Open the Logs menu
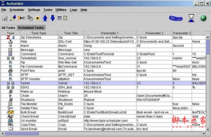211x137 pixels. 73,10
